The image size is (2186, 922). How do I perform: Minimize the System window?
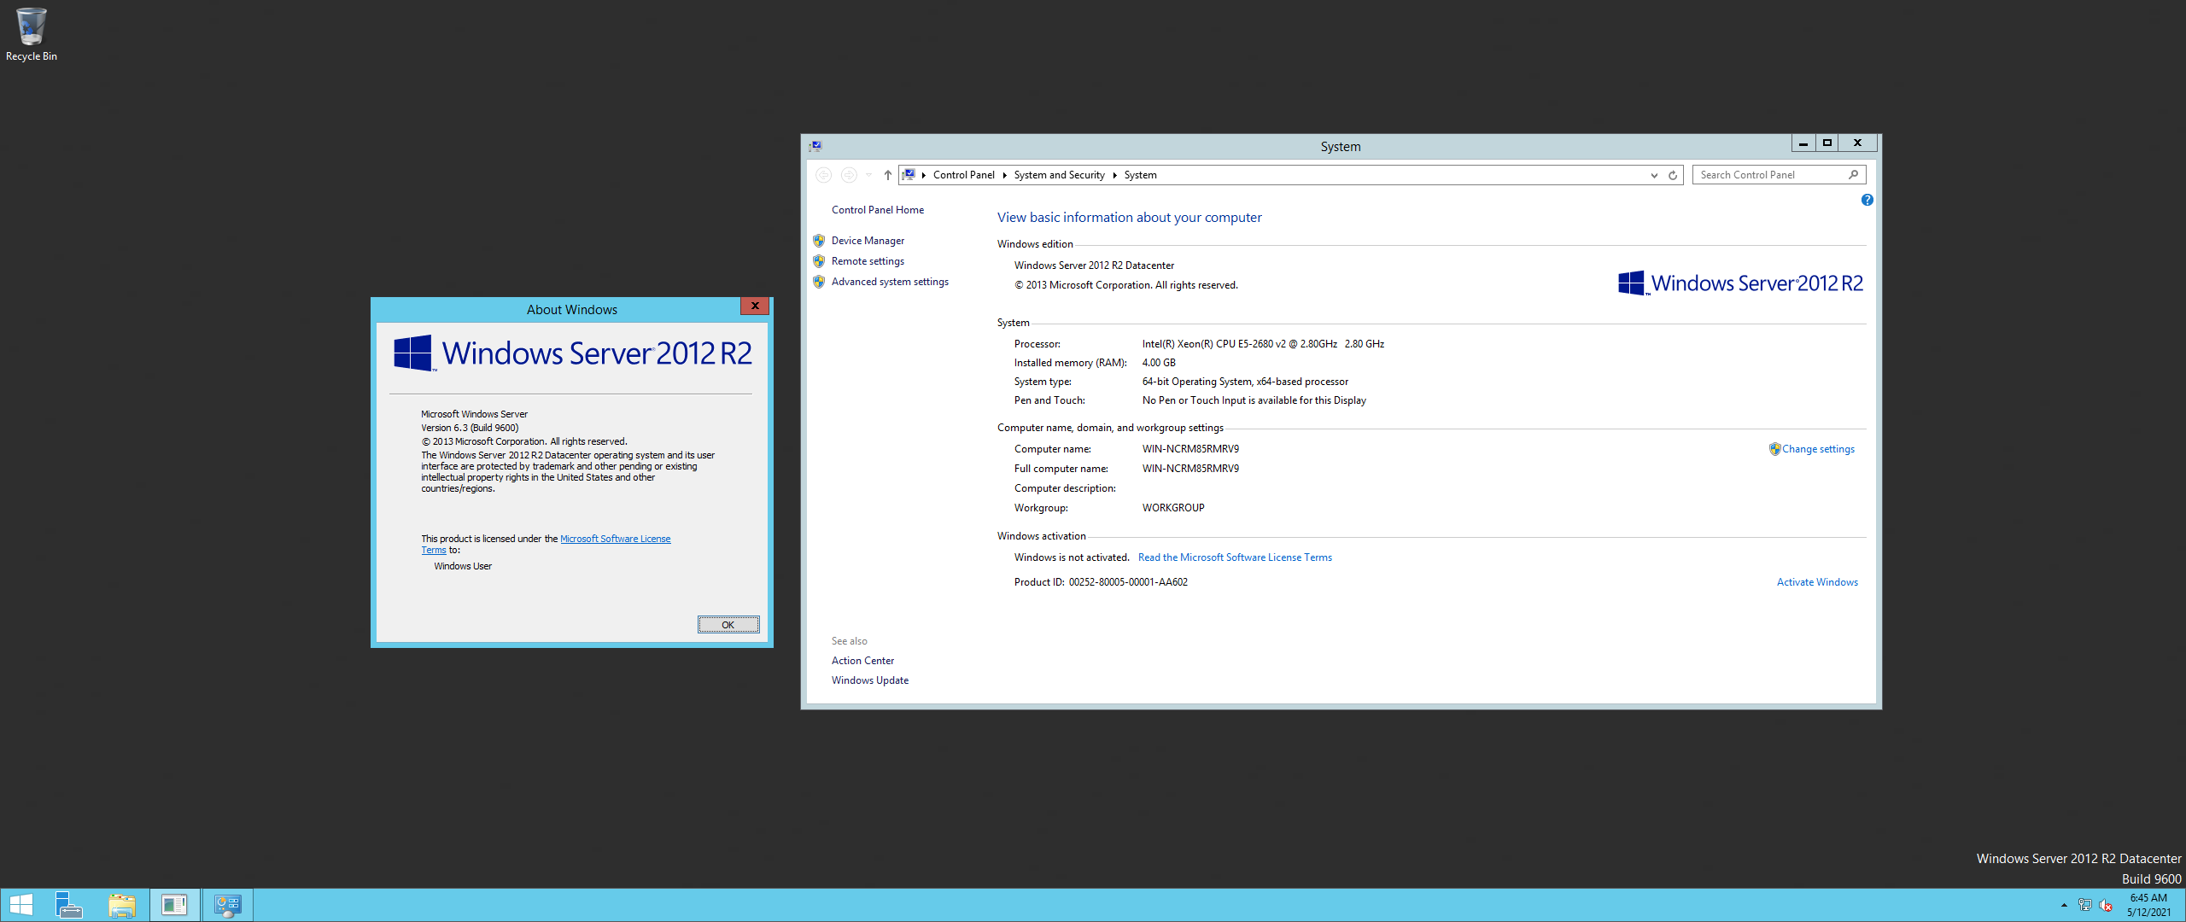pos(1803,143)
